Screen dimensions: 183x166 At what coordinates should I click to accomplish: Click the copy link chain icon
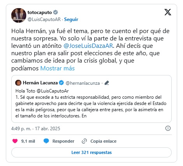84,141
